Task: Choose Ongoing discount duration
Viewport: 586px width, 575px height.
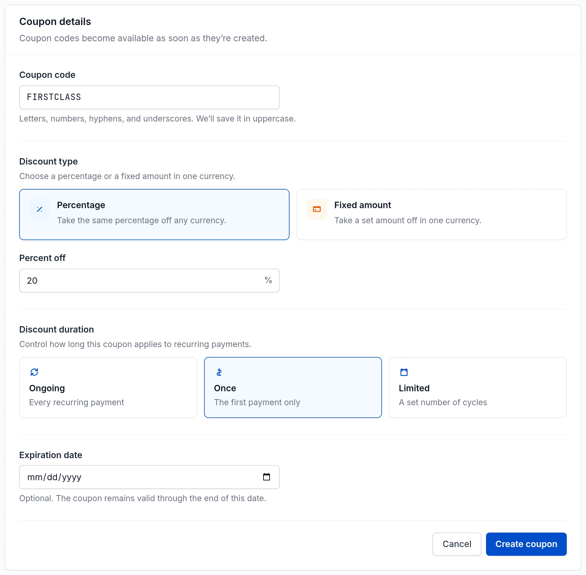Action: [x=108, y=387]
